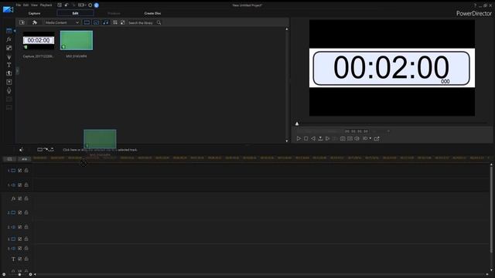Screen dimensions: 495x278
Task: Open the Particle Room in sidebar
Action: coord(9,56)
